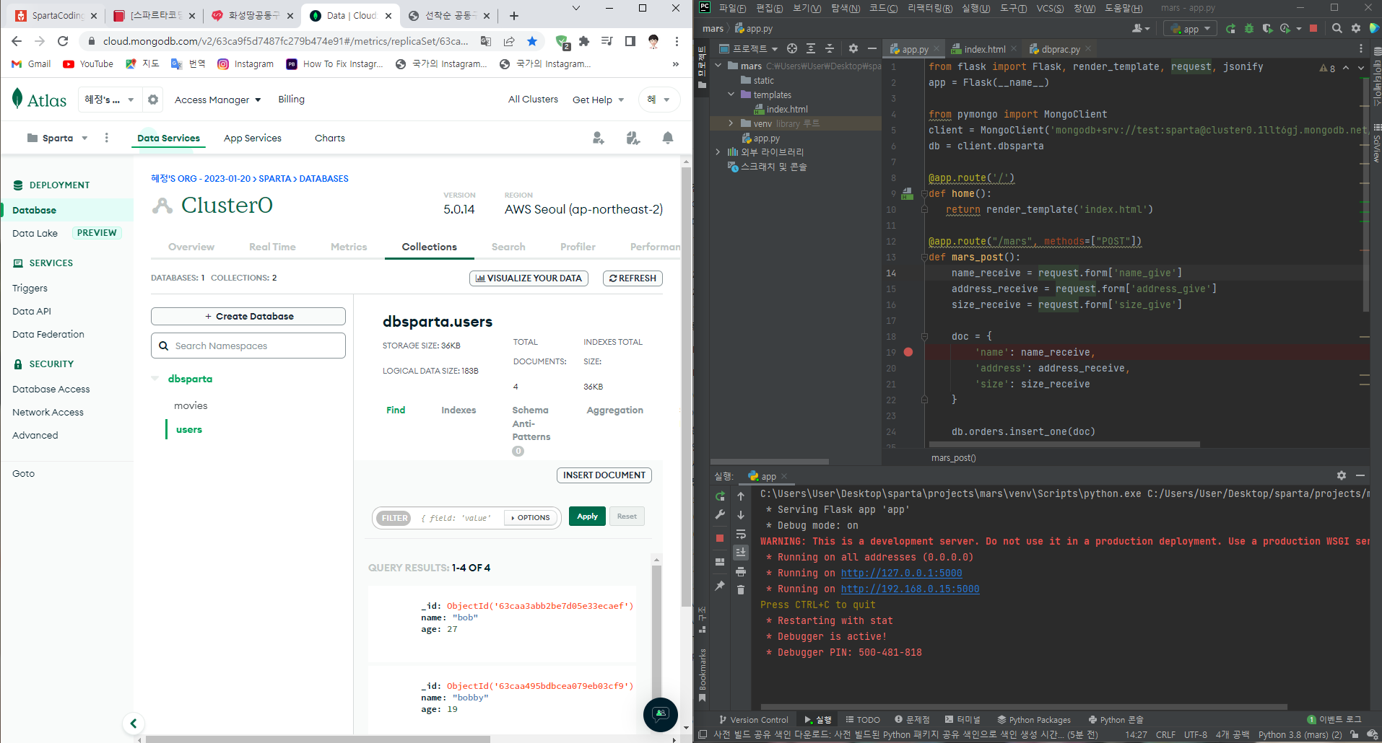1382x743 pixels.
Task: Toggle breakpoint on line 19 in app.py
Action: [x=908, y=352]
